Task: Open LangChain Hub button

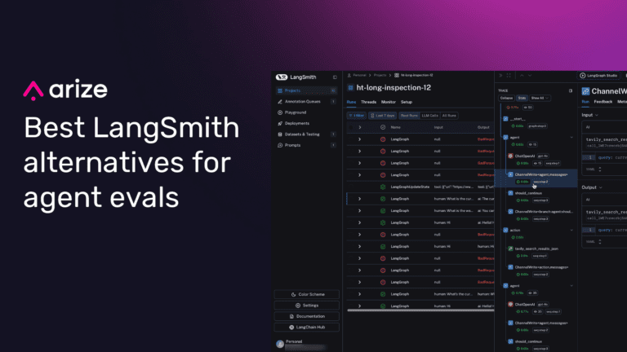Action: (x=307, y=328)
